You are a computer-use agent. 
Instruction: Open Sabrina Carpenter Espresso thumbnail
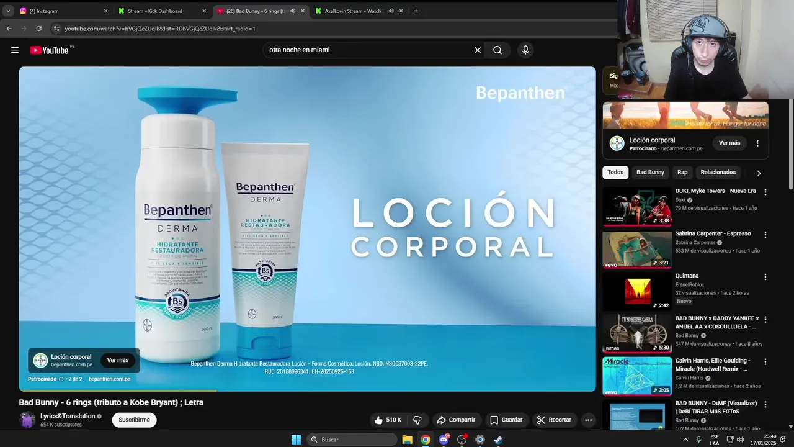(x=637, y=250)
